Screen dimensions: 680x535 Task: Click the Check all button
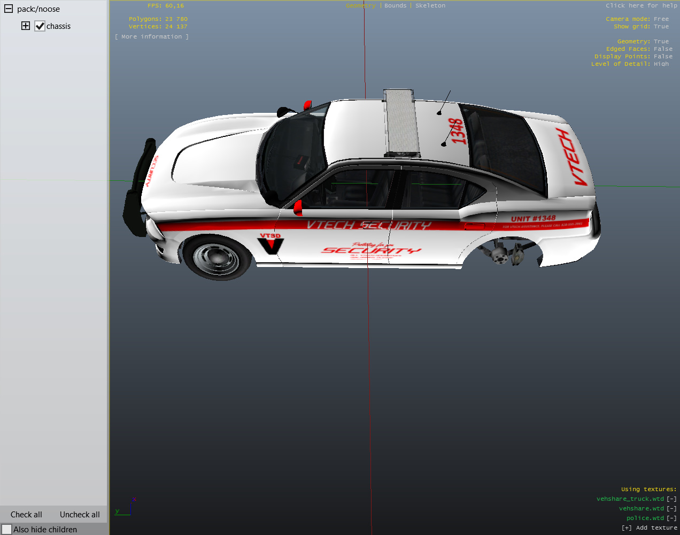point(26,515)
